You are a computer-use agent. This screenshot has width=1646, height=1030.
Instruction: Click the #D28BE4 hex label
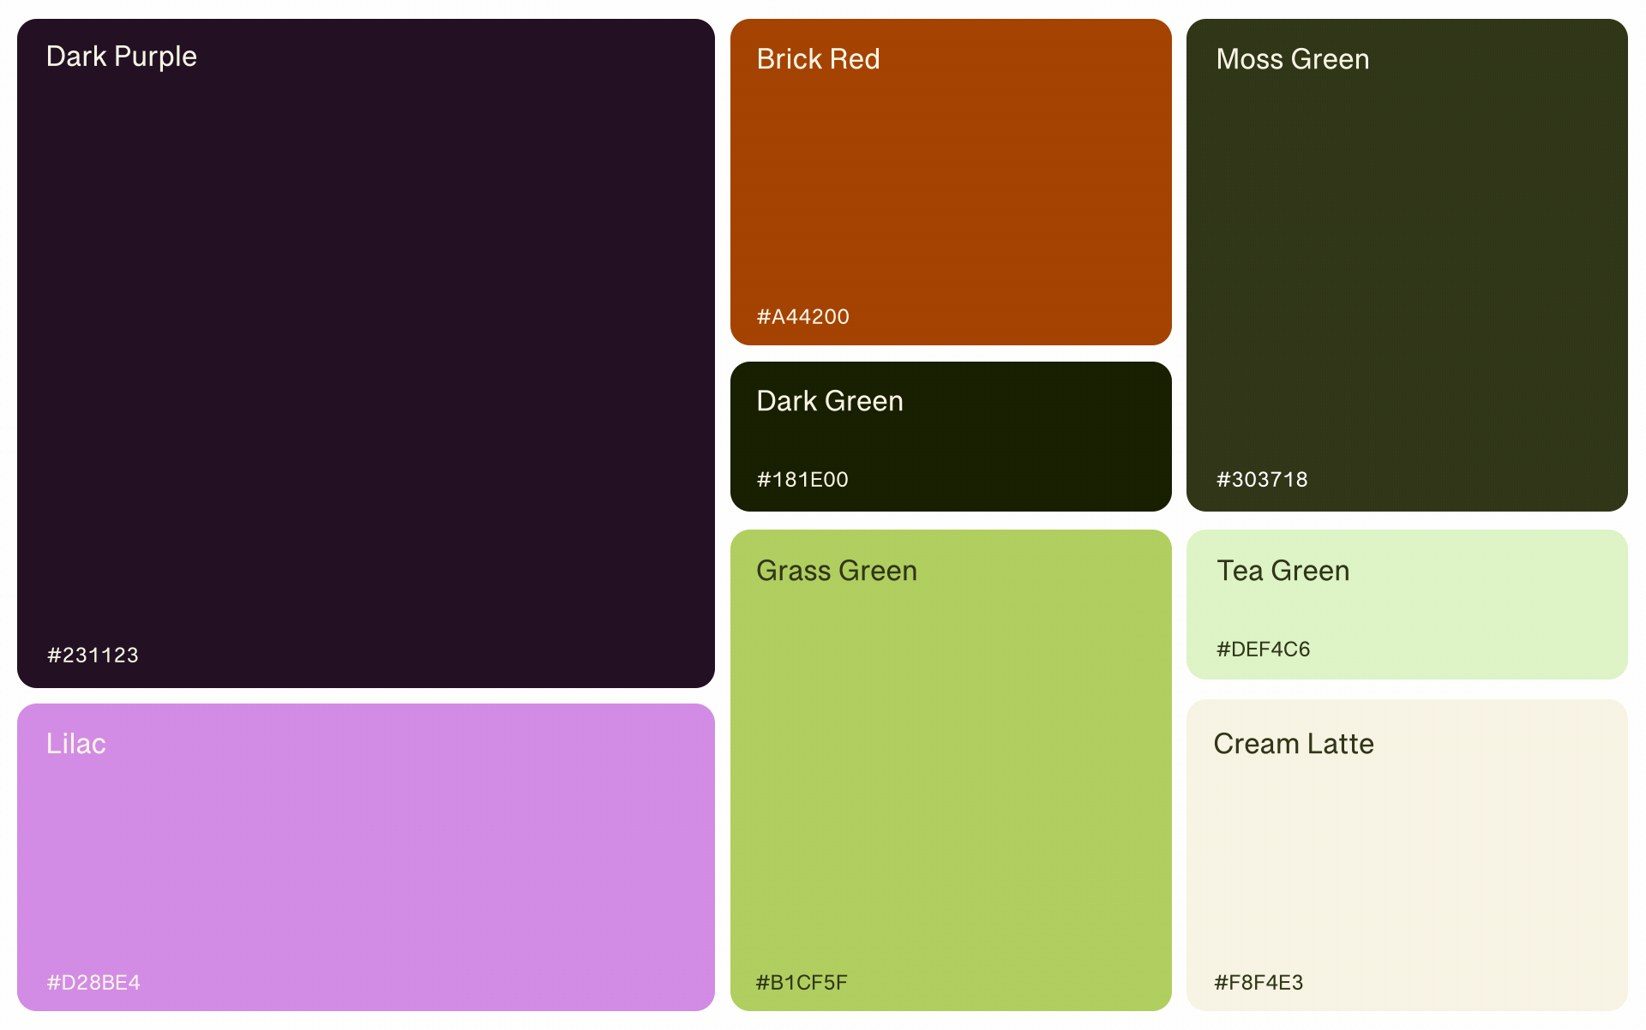(x=93, y=983)
